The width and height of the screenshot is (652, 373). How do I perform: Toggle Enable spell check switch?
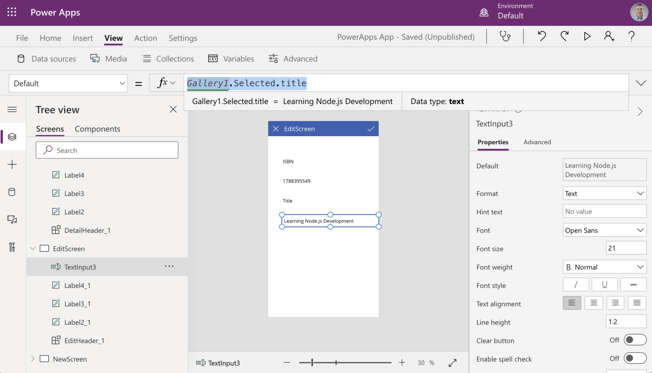click(635, 358)
